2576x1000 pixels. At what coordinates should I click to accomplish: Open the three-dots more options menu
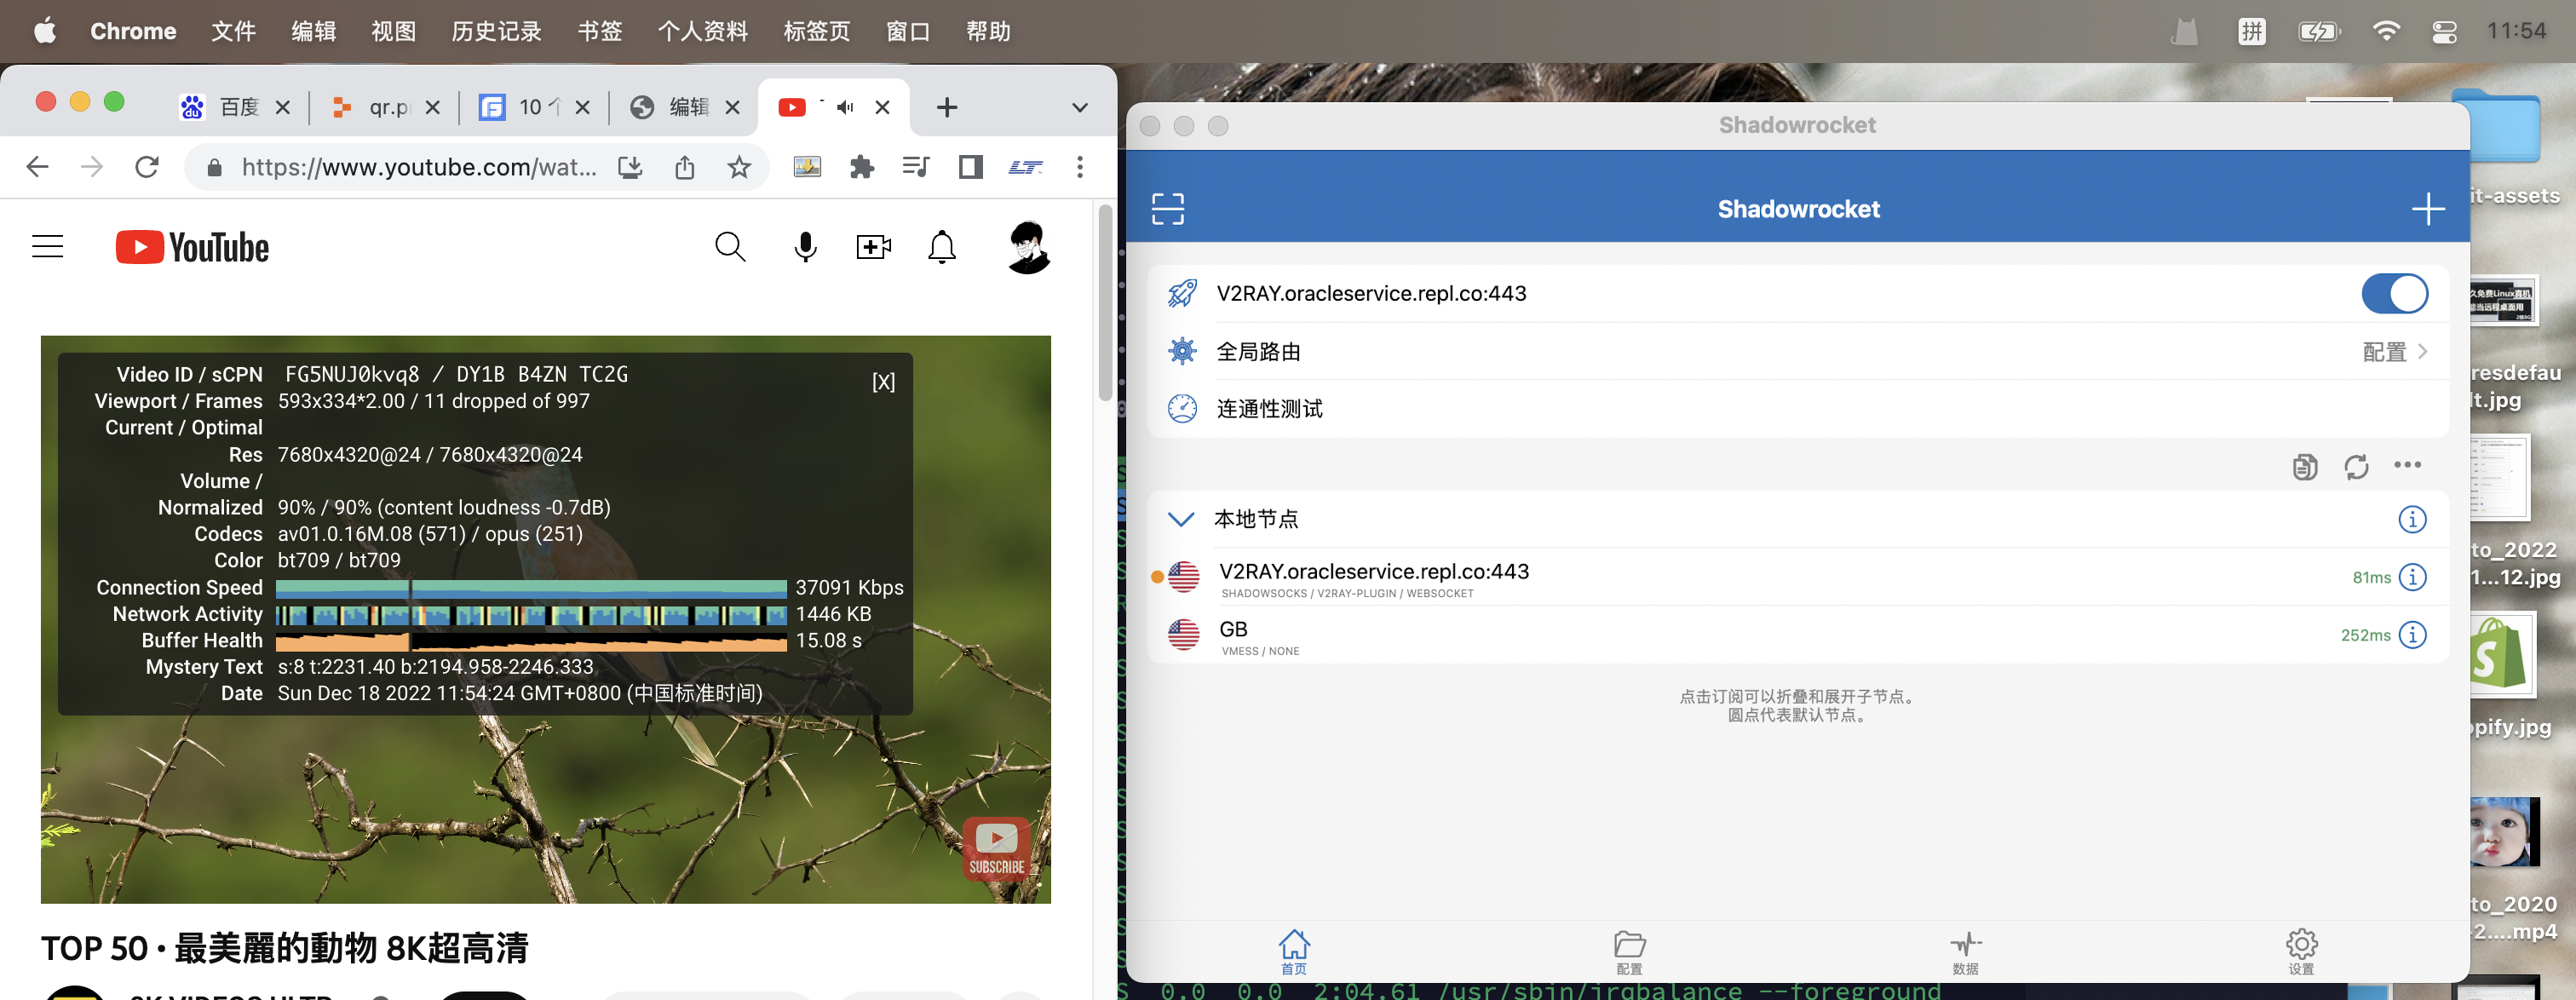2407,465
